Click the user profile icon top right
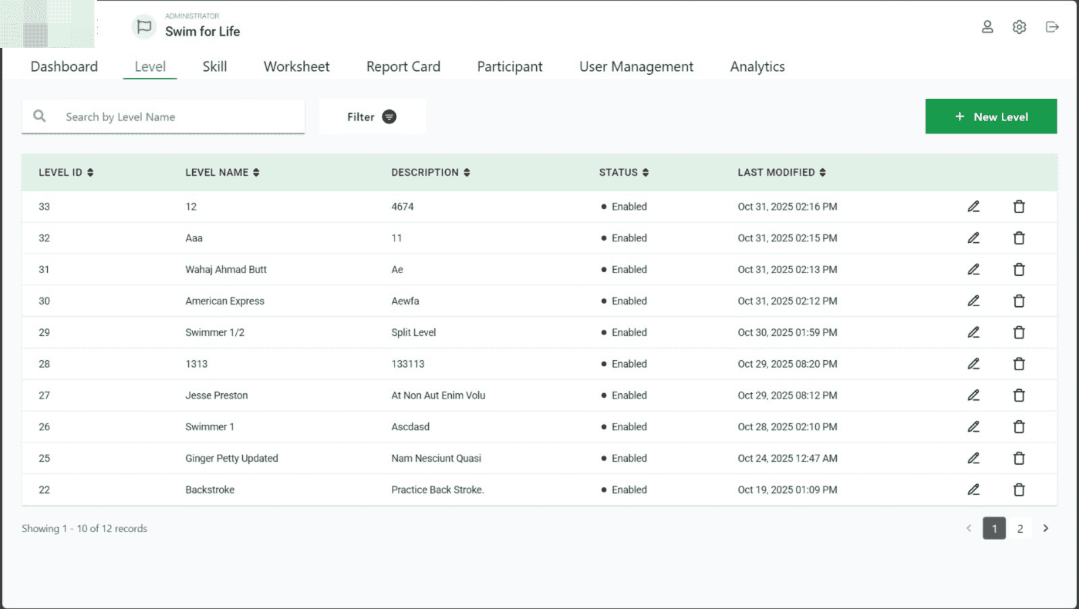Image resolution: width=1079 pixels, height=609 pixels. point(987,27)
